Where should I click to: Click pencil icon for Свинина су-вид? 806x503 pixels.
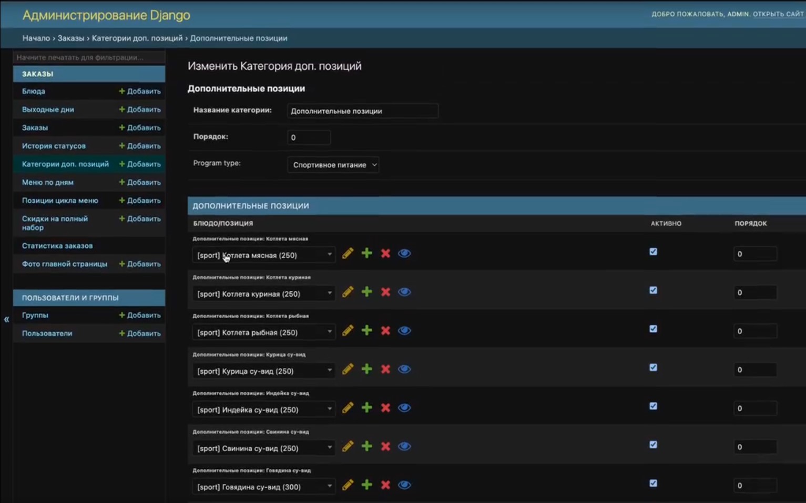click(348, 446)
